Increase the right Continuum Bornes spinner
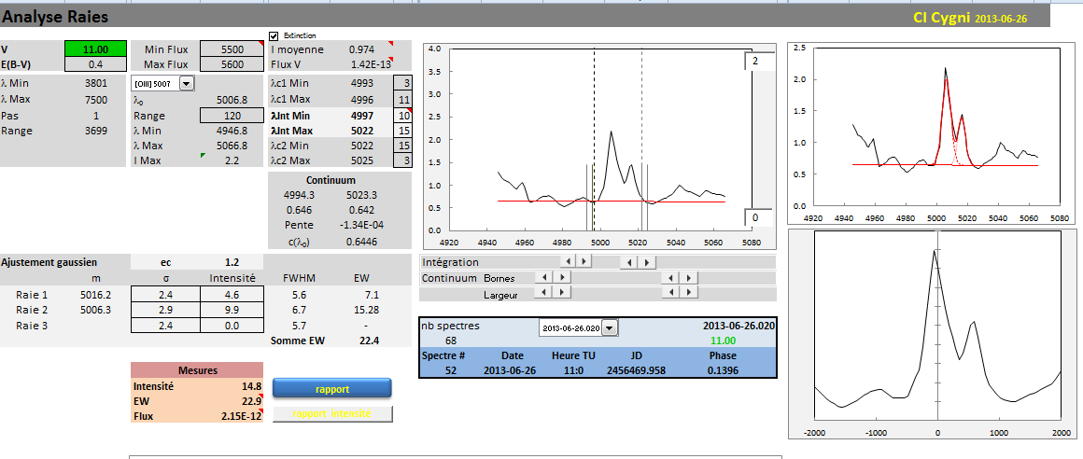The width and height of the screenshot is (1083, 459). point(689,278)
